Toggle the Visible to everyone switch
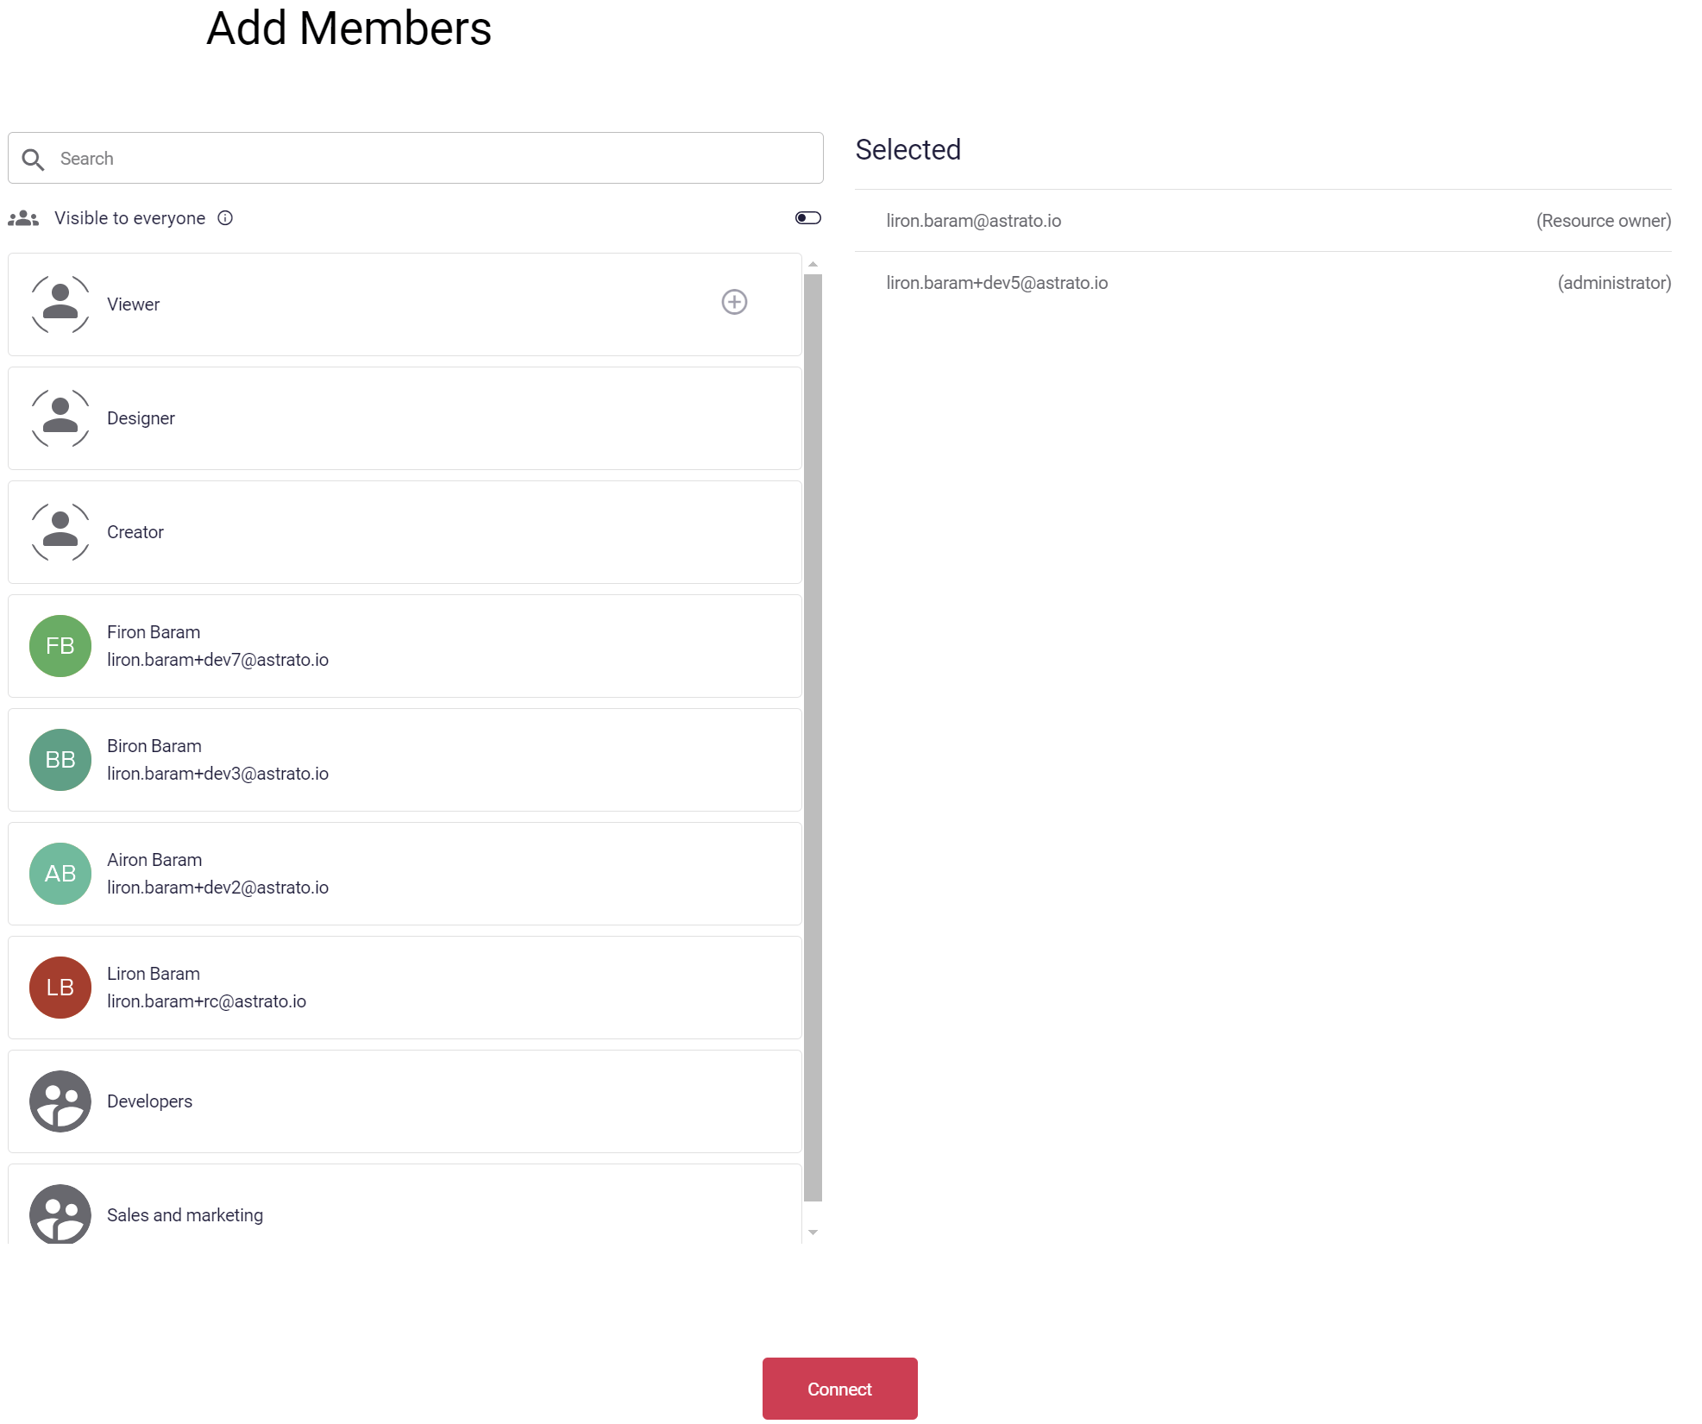 [806, 217]
